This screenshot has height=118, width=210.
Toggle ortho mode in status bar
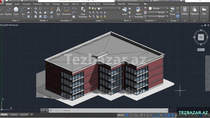[x=138, y=115]
